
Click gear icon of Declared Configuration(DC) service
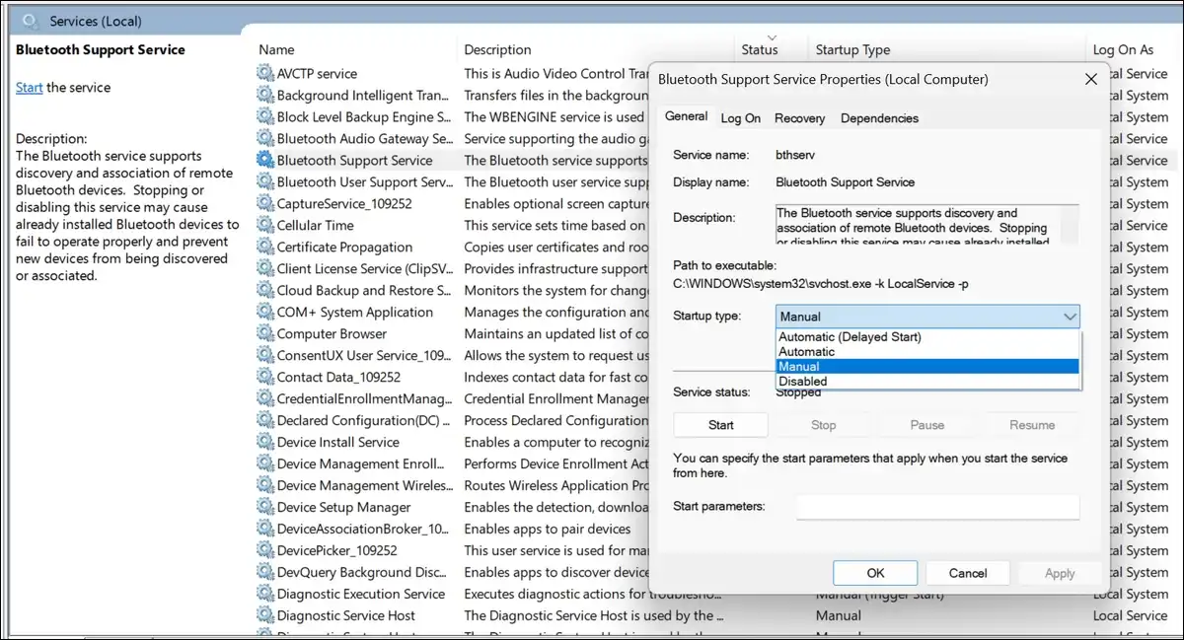click(x=265, y=420)
